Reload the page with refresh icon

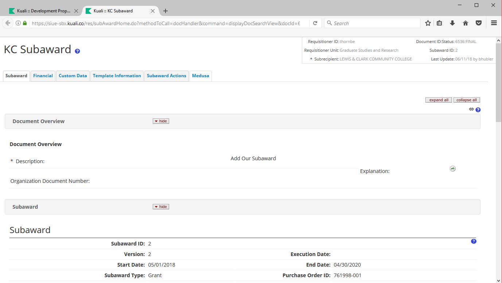coord(315,23)
